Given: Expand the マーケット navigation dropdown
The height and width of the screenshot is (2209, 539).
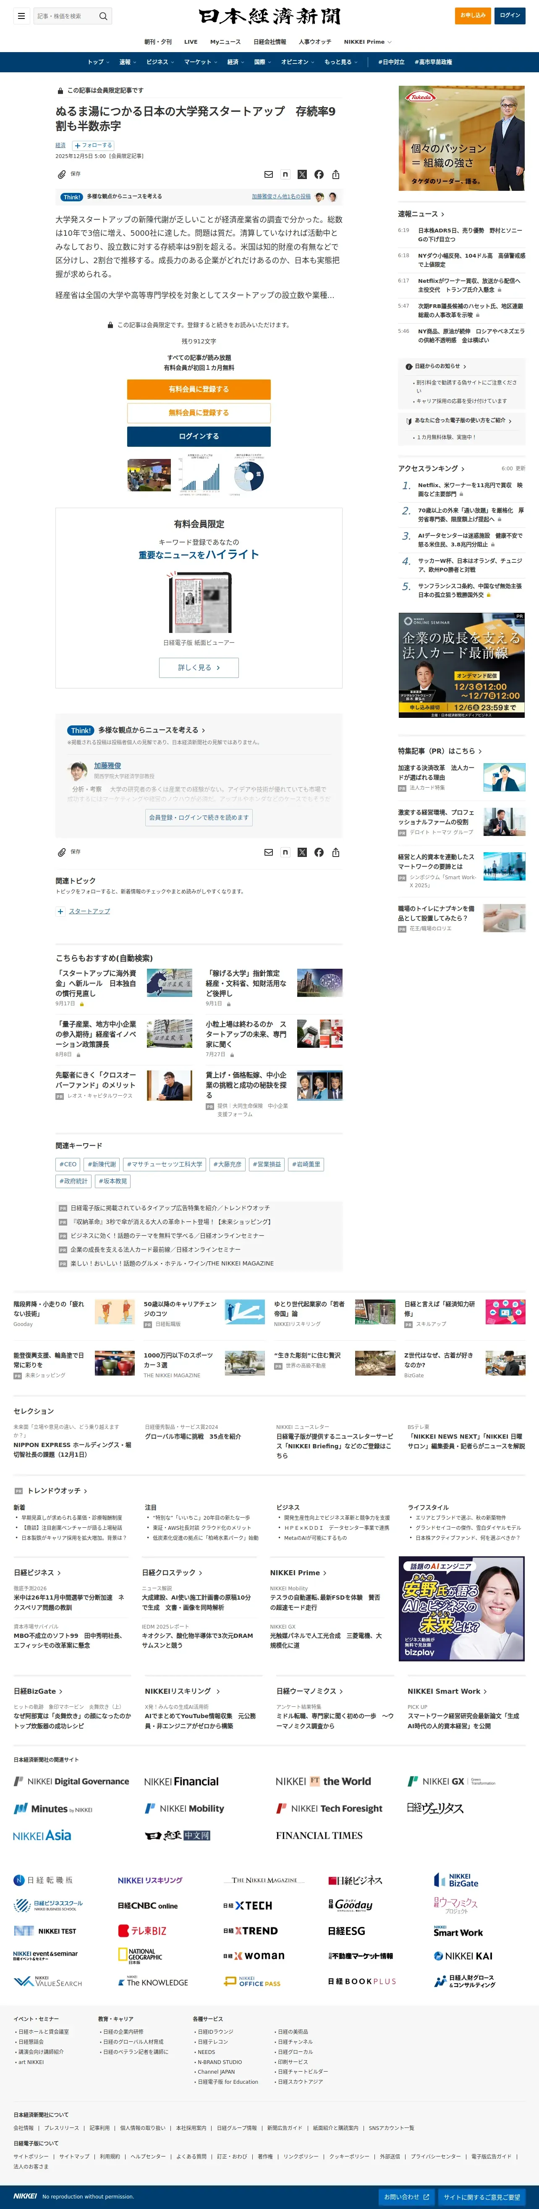Looking at the screenshot, I should [200, 62].
